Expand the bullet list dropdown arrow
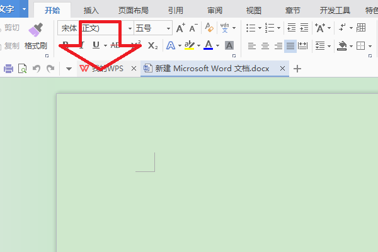Screen dimensions: 378x252 [260, 28]
